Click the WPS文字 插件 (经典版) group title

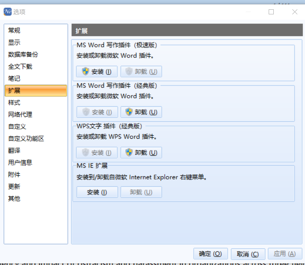(x=109, y=126)
